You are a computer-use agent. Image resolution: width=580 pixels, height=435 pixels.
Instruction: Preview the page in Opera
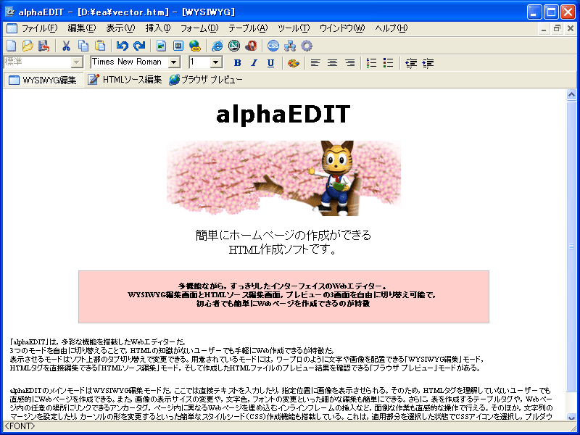[251, 46]
